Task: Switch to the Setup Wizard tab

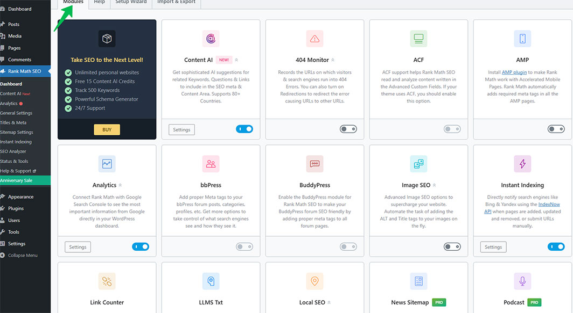Action: click(131, 2)
